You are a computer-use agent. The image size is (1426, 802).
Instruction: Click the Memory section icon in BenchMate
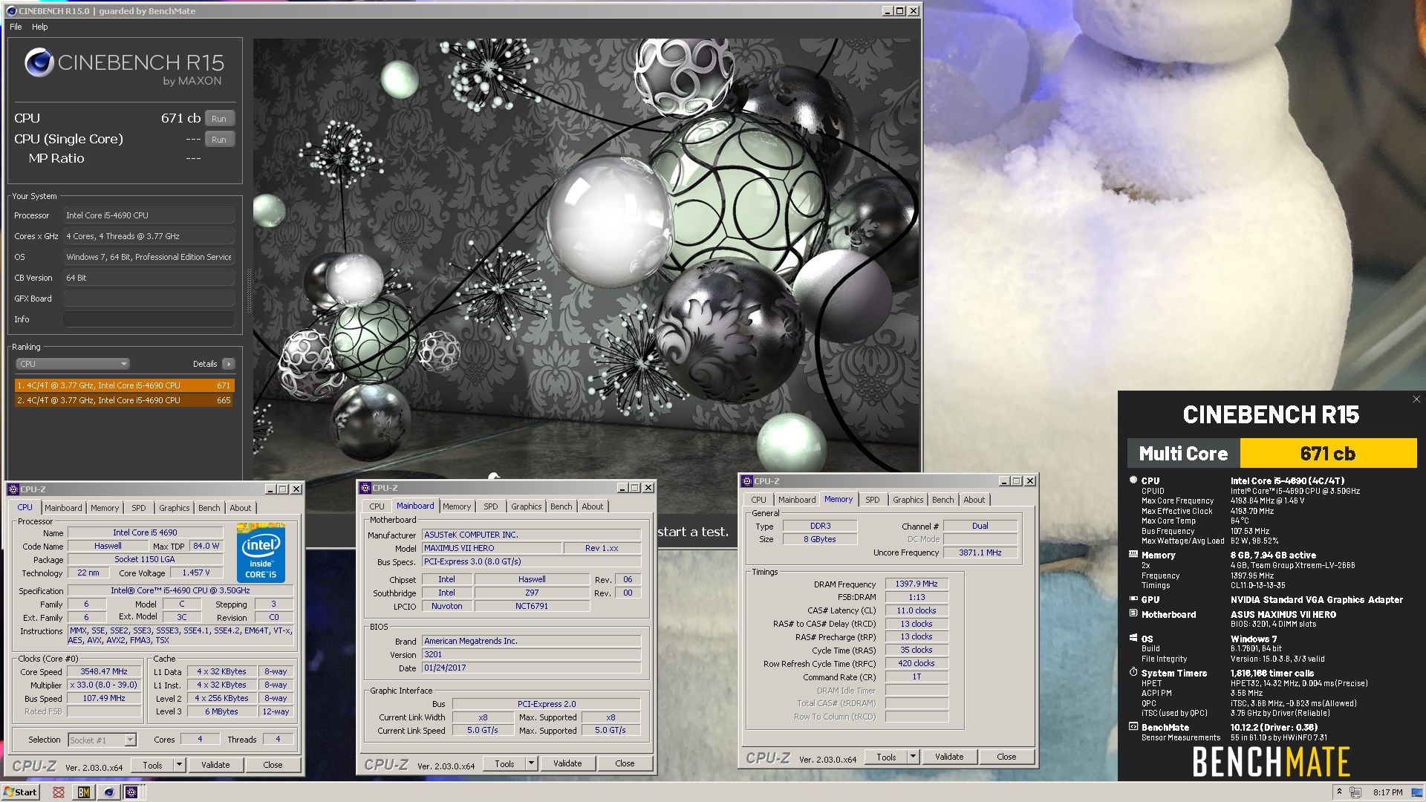click(1133, 554)
